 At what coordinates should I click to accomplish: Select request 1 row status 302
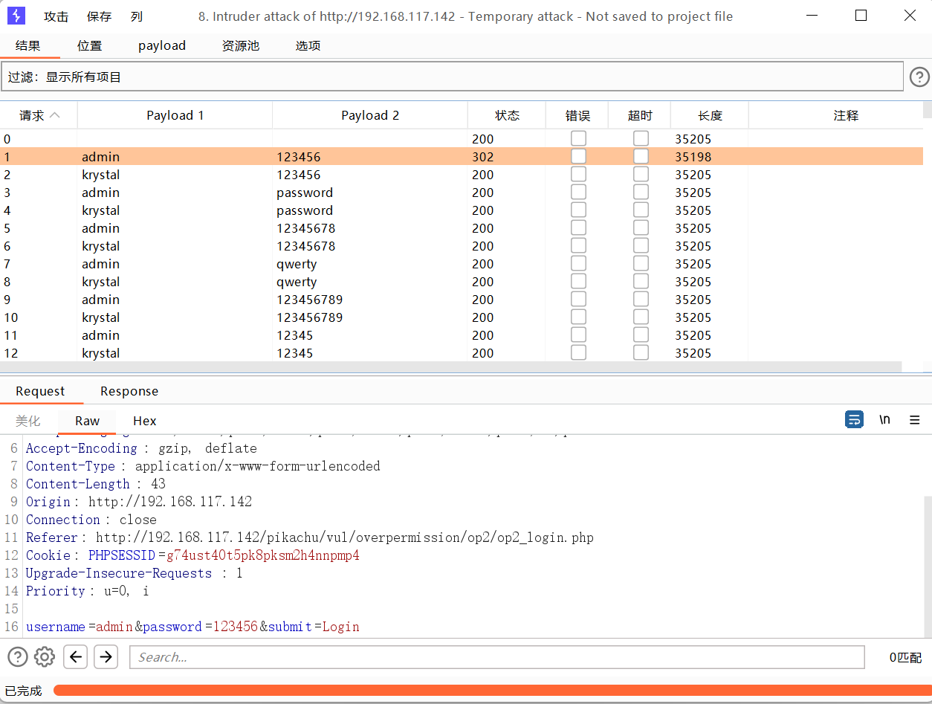pos(483,157)
